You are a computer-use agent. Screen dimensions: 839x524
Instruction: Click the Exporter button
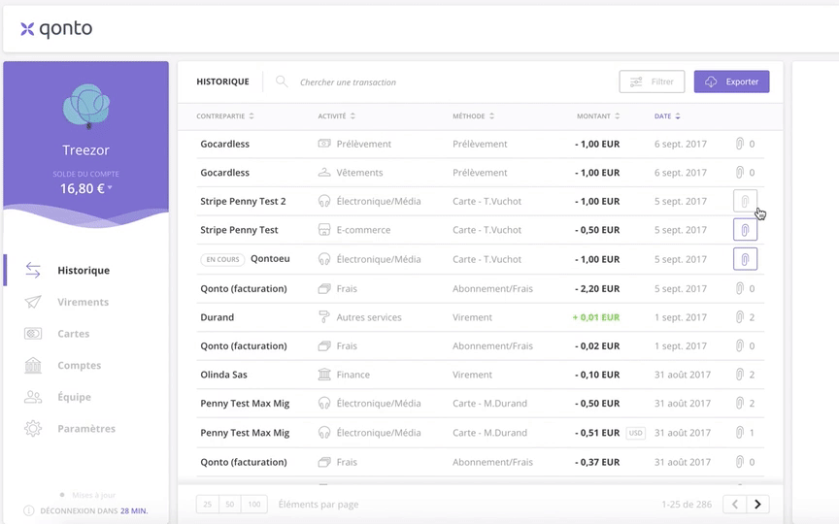pyautogui.click(x=731, y=82)
